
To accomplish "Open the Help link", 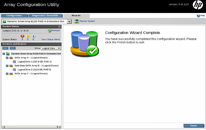I will click(x=203, y=15).
